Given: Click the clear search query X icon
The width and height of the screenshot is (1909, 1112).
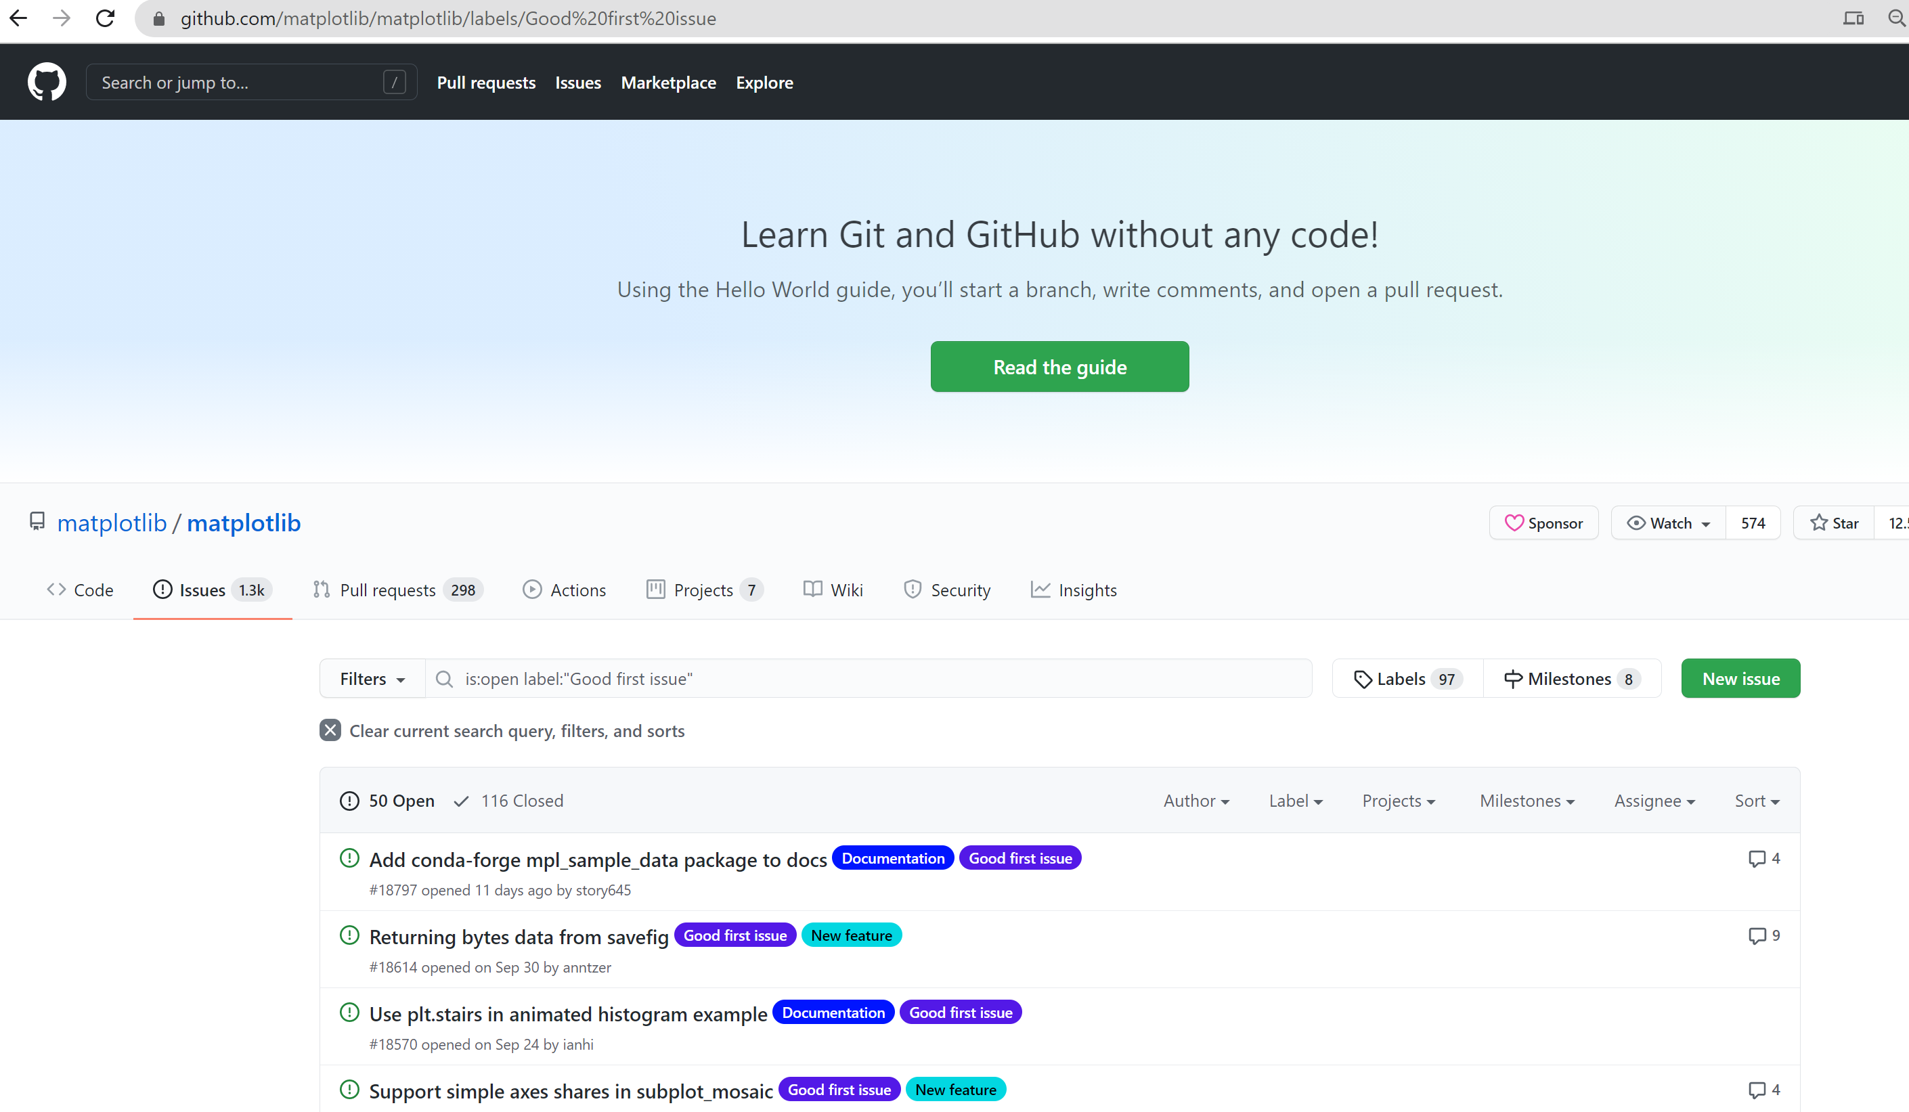Looking at the screenshot, I should click(x=330, y=730).
